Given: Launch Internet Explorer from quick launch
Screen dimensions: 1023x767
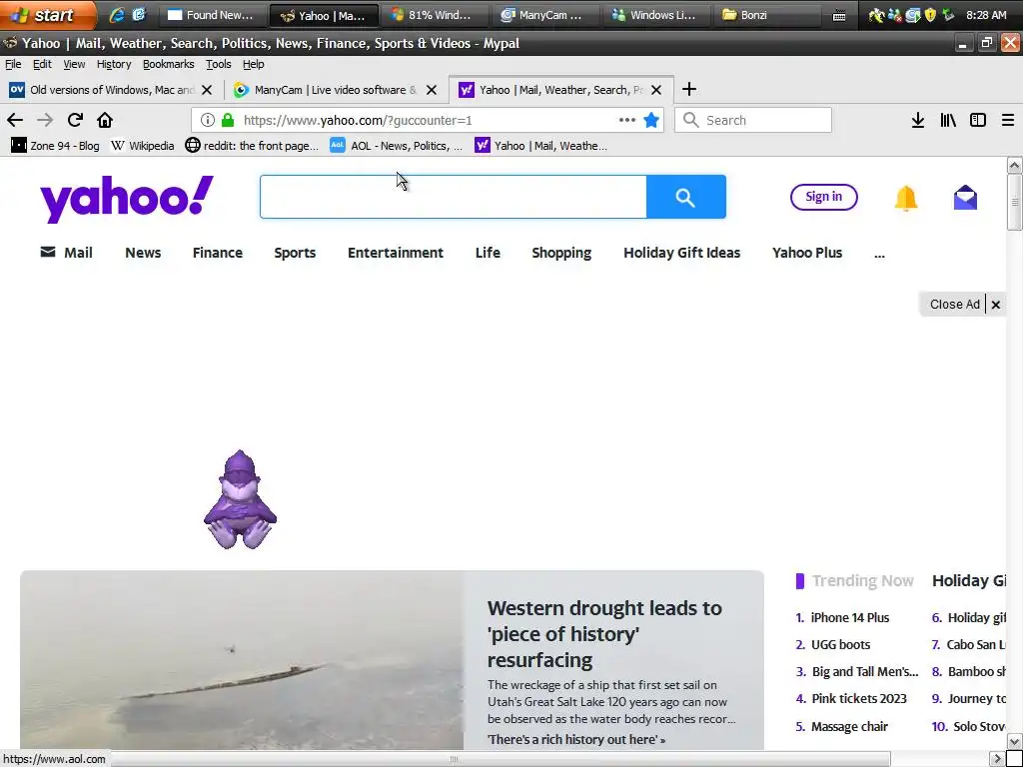Looking at the screenshot, I should pos(117,14).
